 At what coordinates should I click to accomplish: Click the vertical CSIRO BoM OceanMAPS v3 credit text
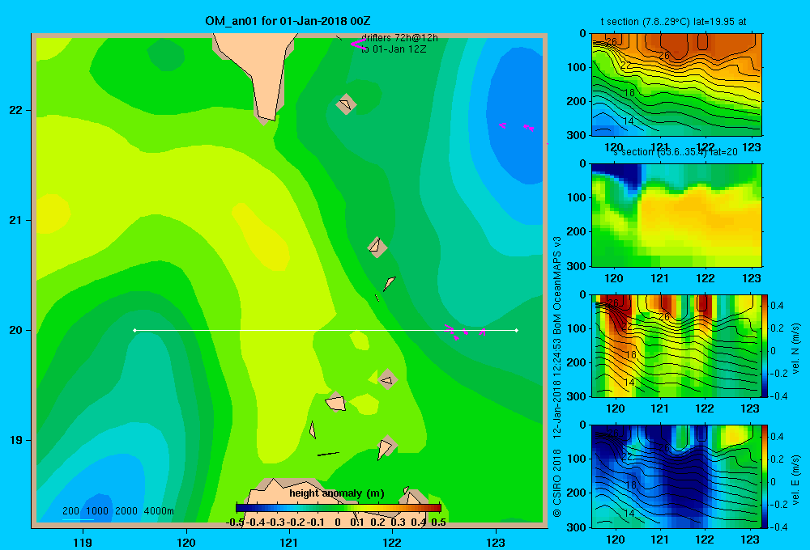557,377
